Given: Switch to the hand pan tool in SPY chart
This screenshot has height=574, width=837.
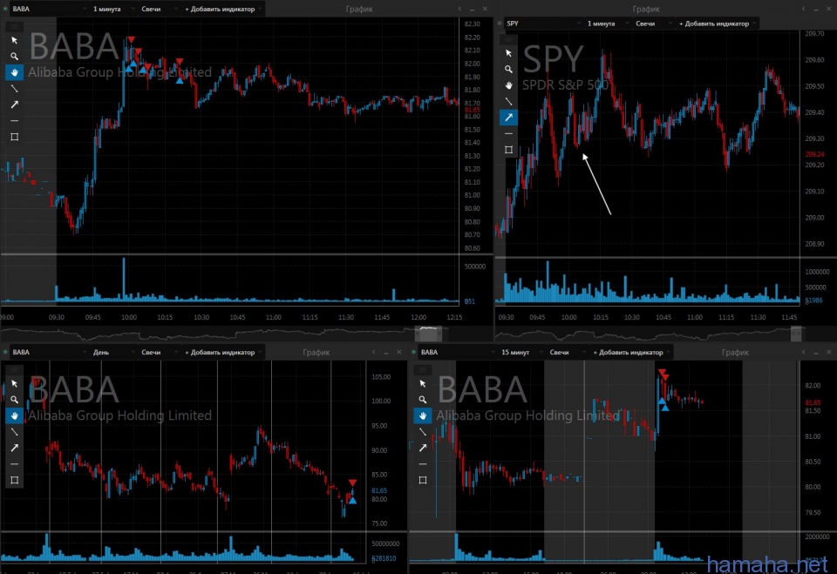Looking at the screenshot, I should click(508, 85).
